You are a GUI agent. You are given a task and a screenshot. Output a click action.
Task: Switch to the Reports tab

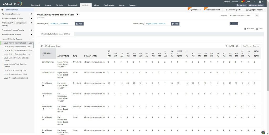48,5
